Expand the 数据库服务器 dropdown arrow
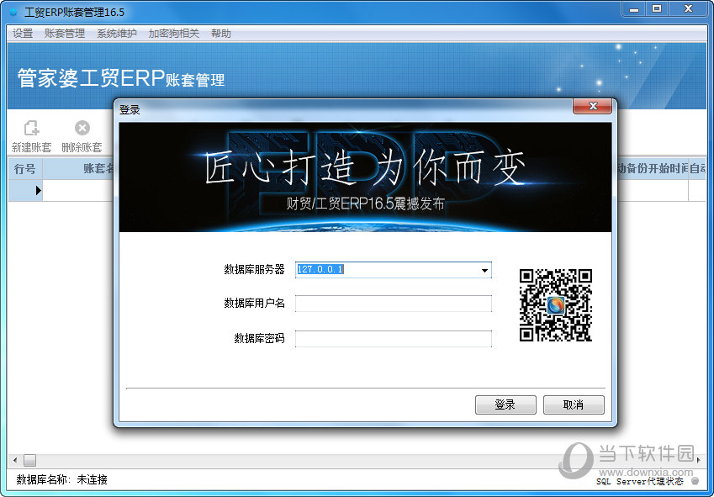Image resolution: width=714 pixels, height=497 pixels. (x=484, y=270)
